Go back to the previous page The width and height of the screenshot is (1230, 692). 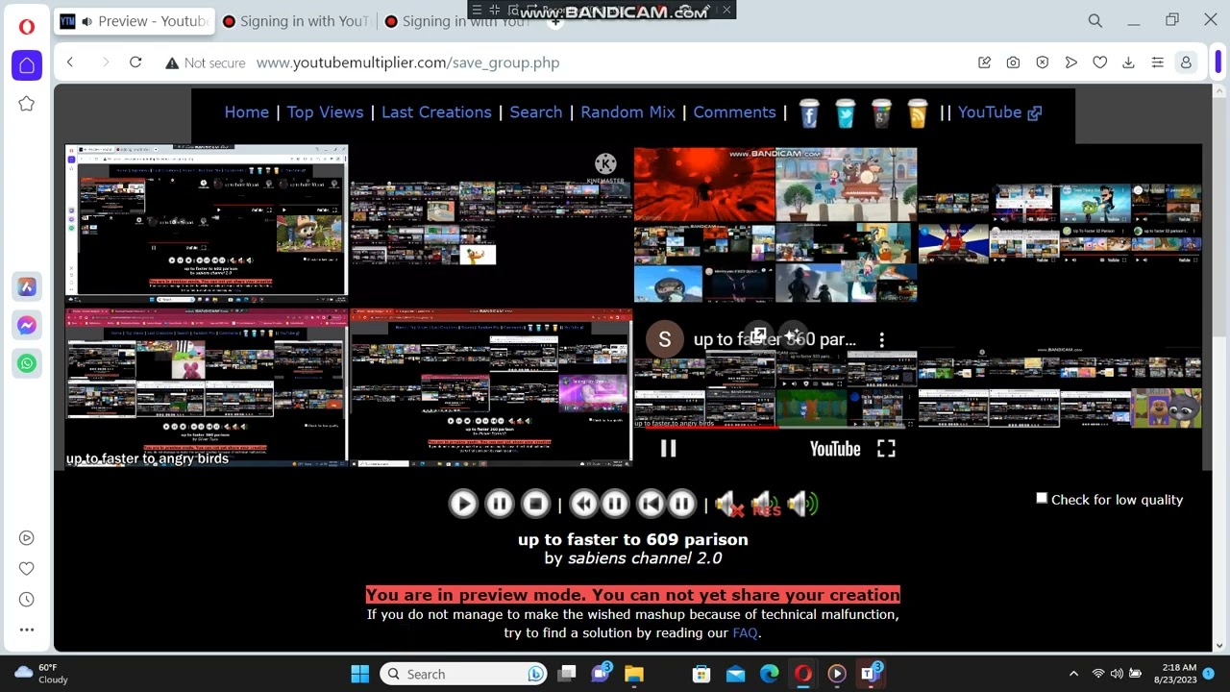[70, 62]
